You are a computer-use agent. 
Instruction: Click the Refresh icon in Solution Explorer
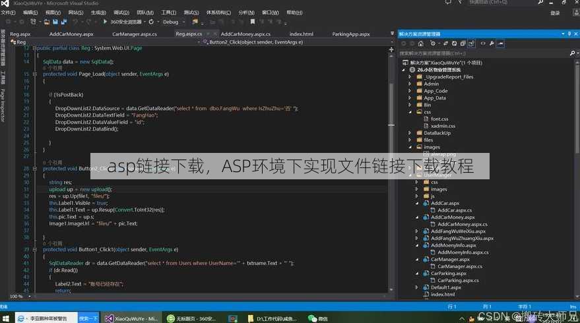coord(454,44)
